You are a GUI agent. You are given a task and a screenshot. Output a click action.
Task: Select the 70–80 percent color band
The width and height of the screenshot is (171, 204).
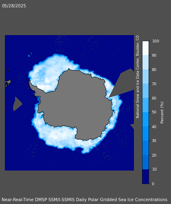click(x=145, y=77)
